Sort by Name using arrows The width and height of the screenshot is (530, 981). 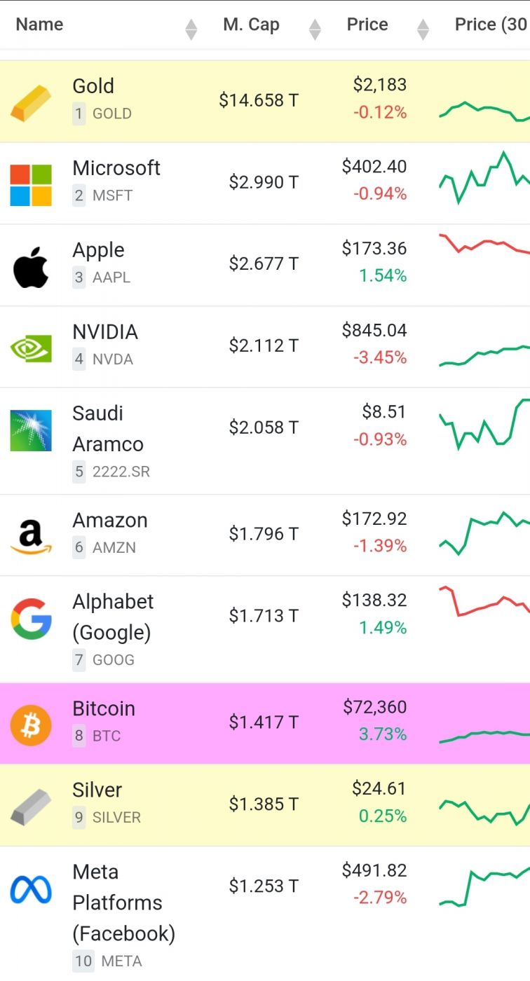tap(191, 29)
